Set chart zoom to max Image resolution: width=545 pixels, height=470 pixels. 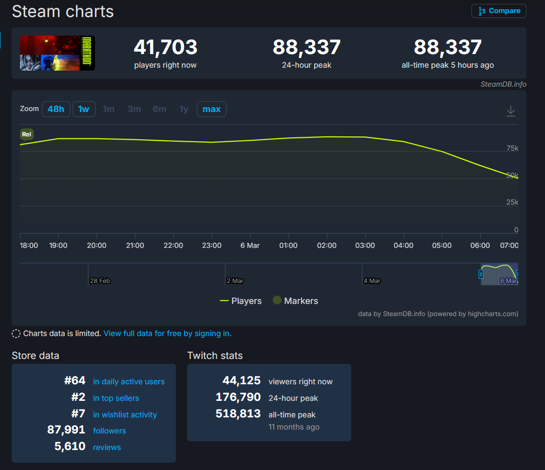pos(211,109)
